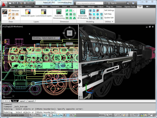Click the coordinates readout 729.4115, 204.4679

pyautogui.click(x=13, y=115)
